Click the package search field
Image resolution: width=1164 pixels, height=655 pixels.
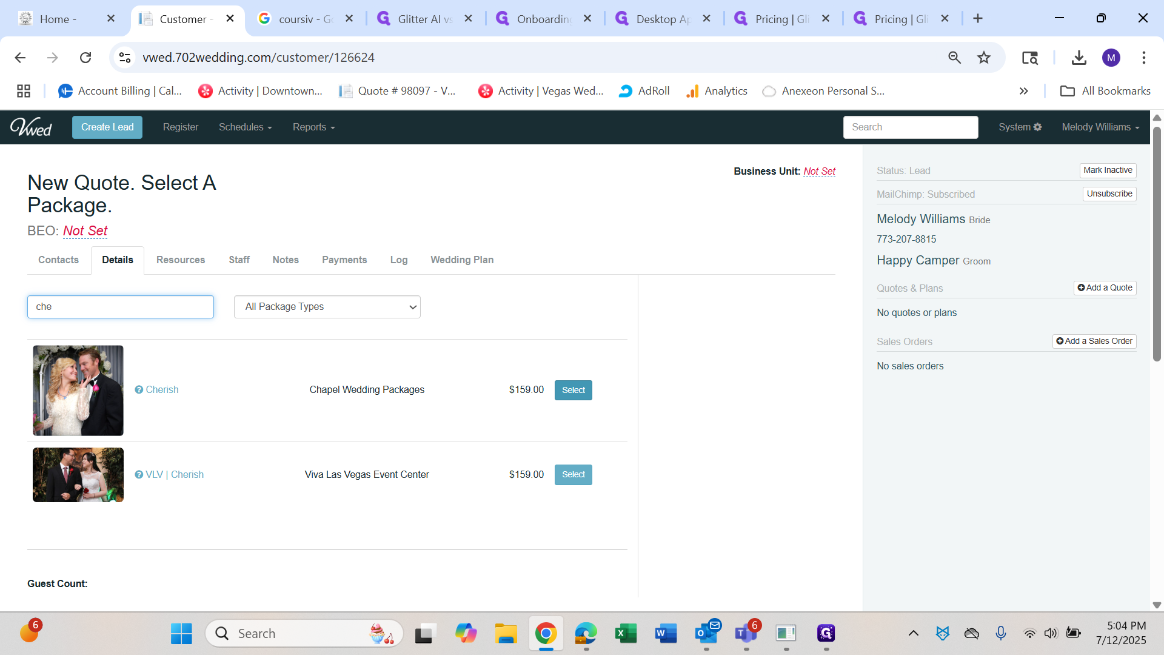(121, 307)
